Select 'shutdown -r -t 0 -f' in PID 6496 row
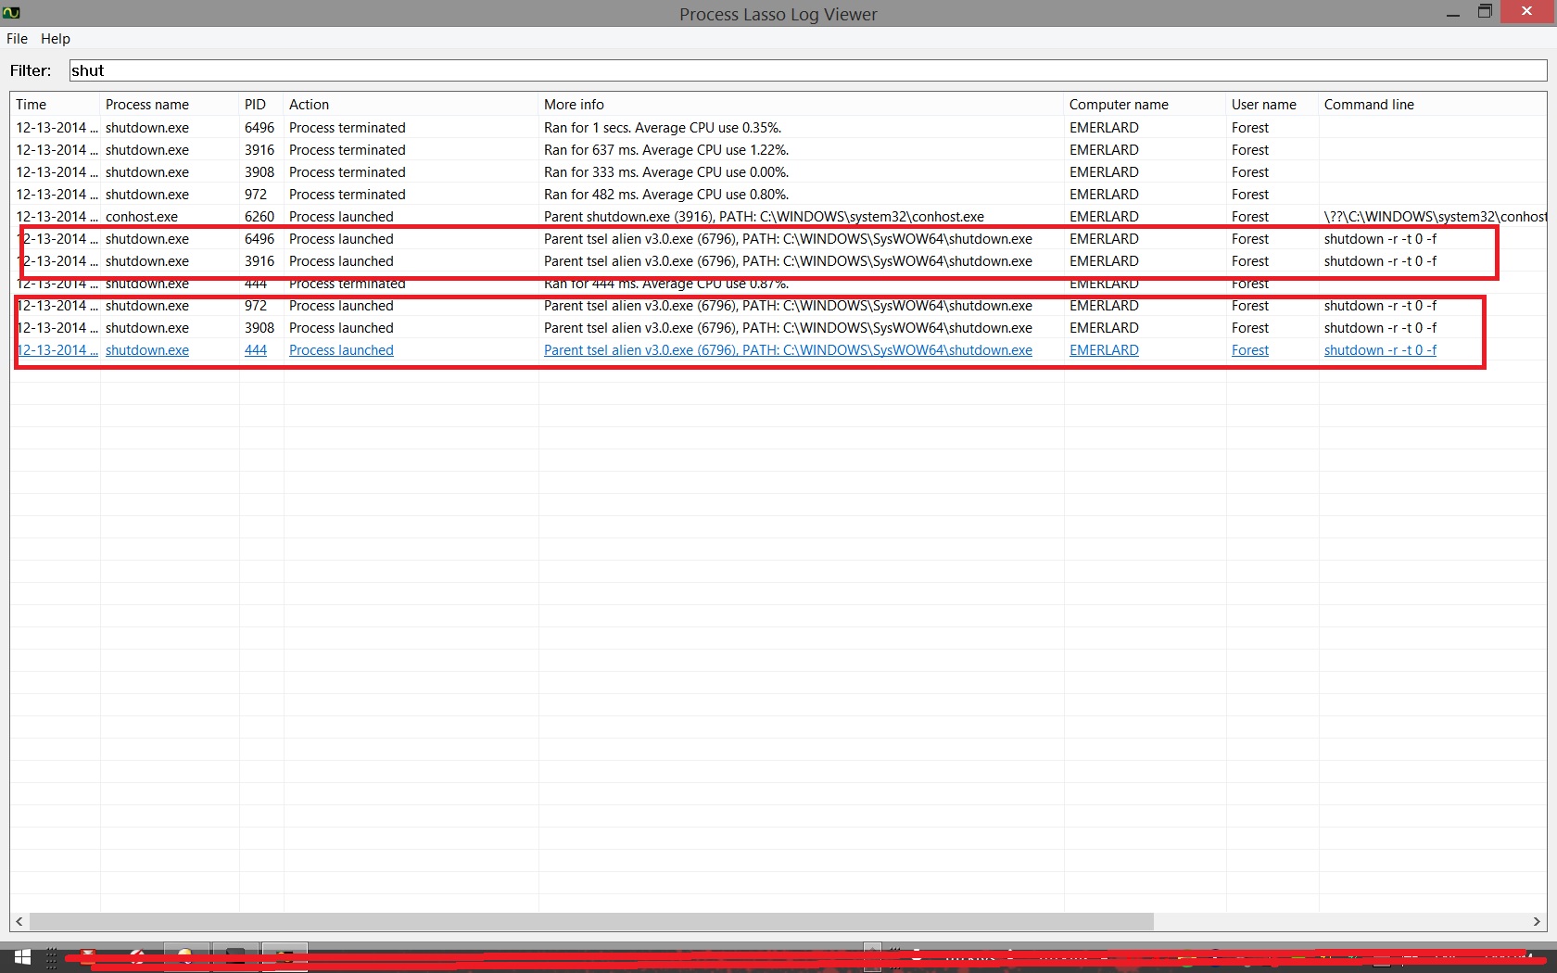The height and width of the screenshot is (973, 1557). coord(1380,239)
